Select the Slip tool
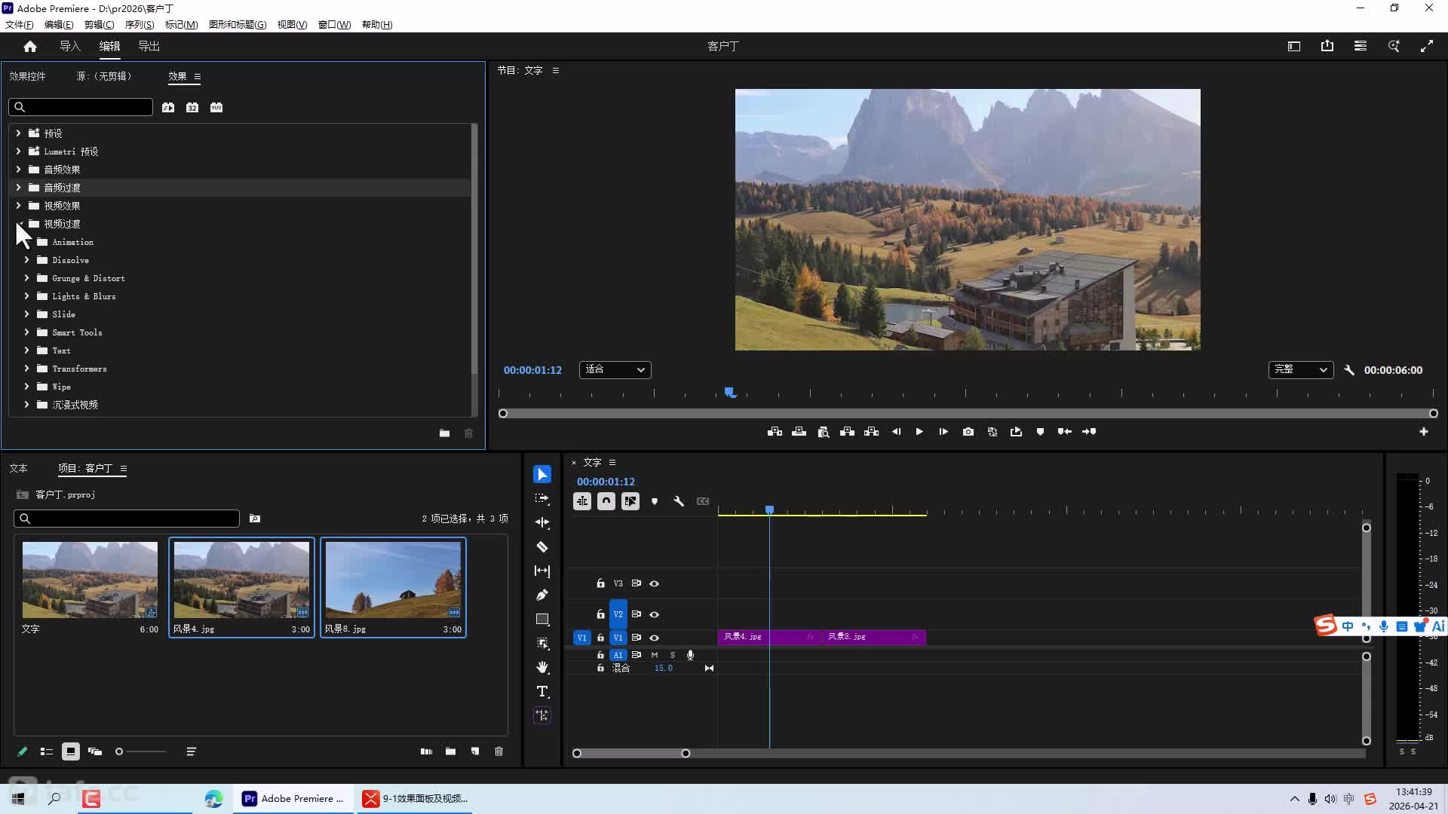Image resolution: width=1448 pixels, height=814 pixels. coord(542,571)
